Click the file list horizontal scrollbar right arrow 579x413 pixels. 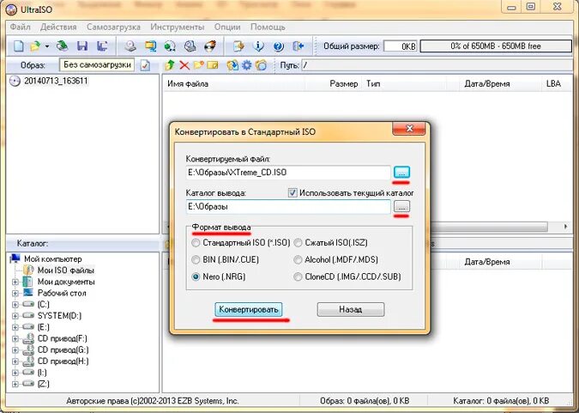[x=565, y=227]
